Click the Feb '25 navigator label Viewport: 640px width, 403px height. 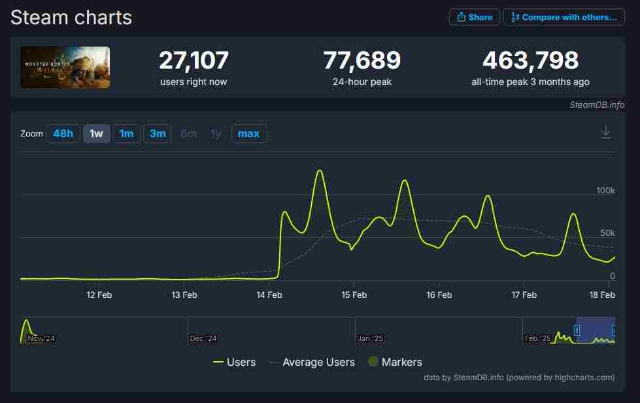537,338
